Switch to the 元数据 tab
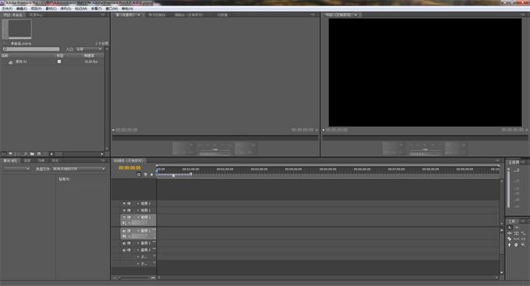 coord(222,15)
